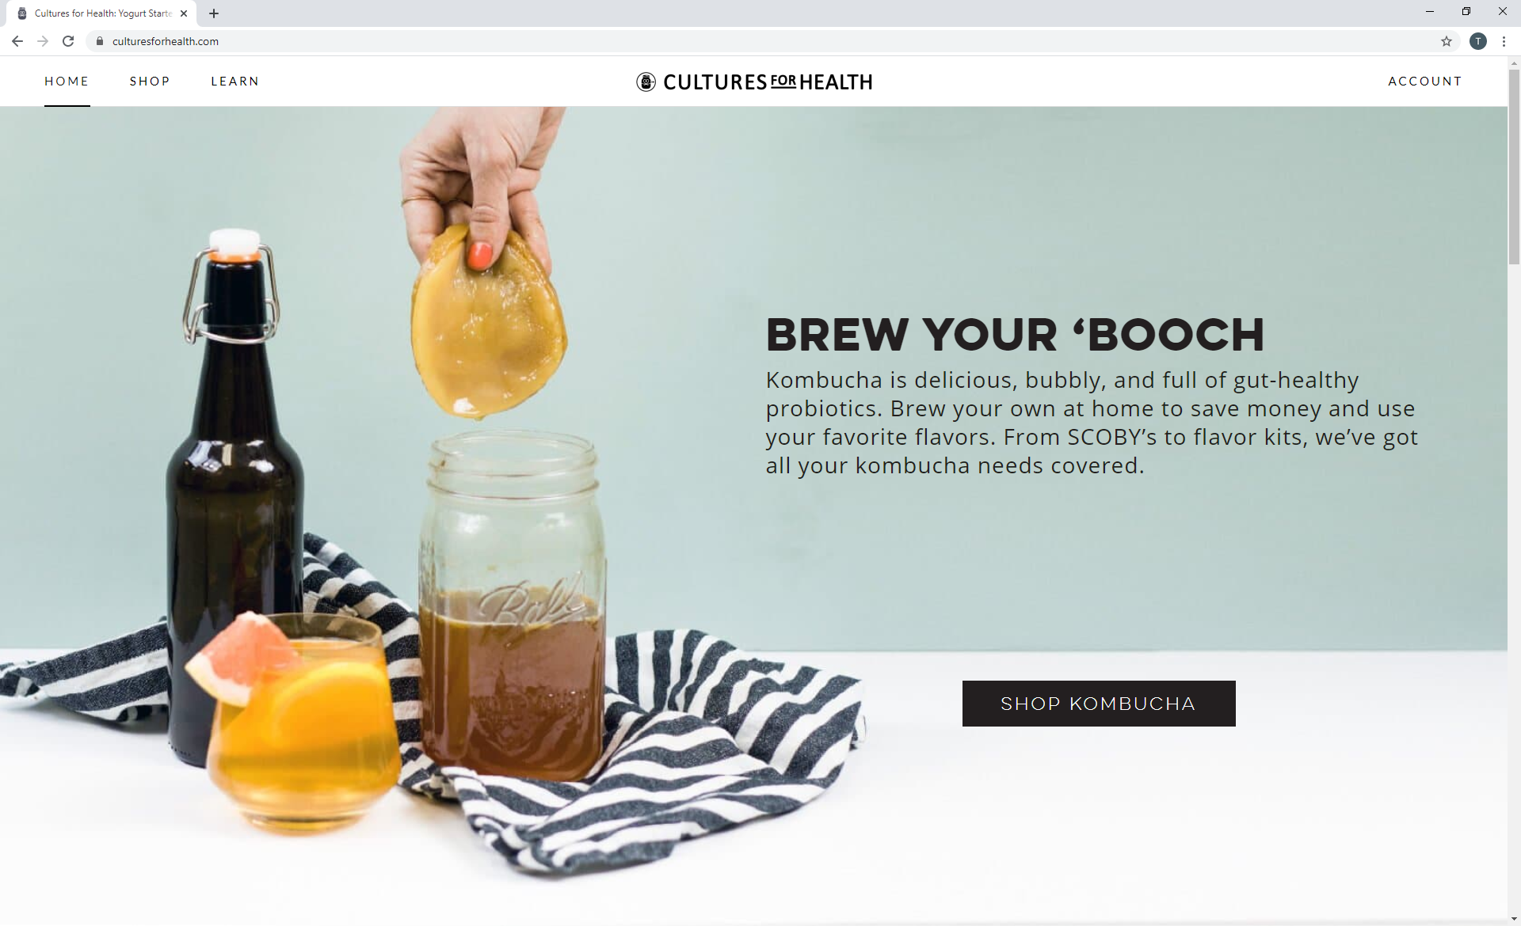This screenshot has height=926, width=1521.
Task: Open the Chrome profile avatar
Action: (1478, 41)
